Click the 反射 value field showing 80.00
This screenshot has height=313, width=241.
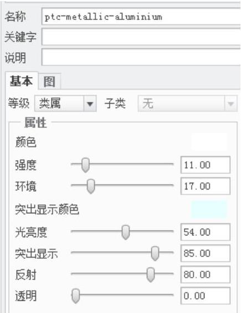(x=206, y=274)
